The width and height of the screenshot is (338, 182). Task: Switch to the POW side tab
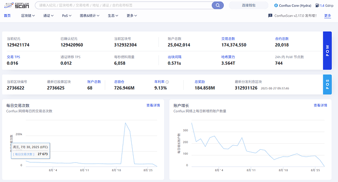327,50
